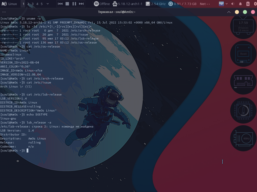The height and width of the screenshot is (192, 257).
Task: Switch to workspace 2
Action: pyautogui.click(x=28, y=4)
